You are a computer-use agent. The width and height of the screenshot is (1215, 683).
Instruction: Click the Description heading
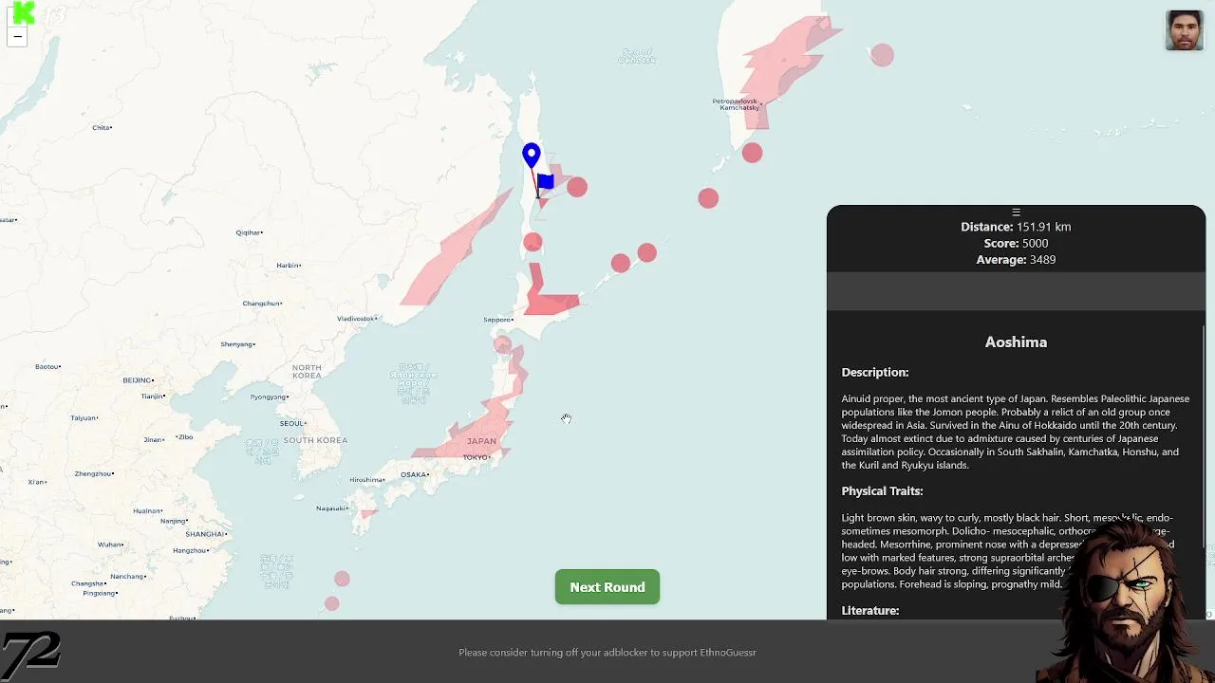click(x=875, y=372)
